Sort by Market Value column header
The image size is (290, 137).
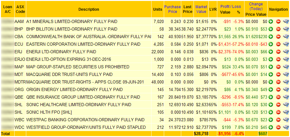[x=201, y=9]
